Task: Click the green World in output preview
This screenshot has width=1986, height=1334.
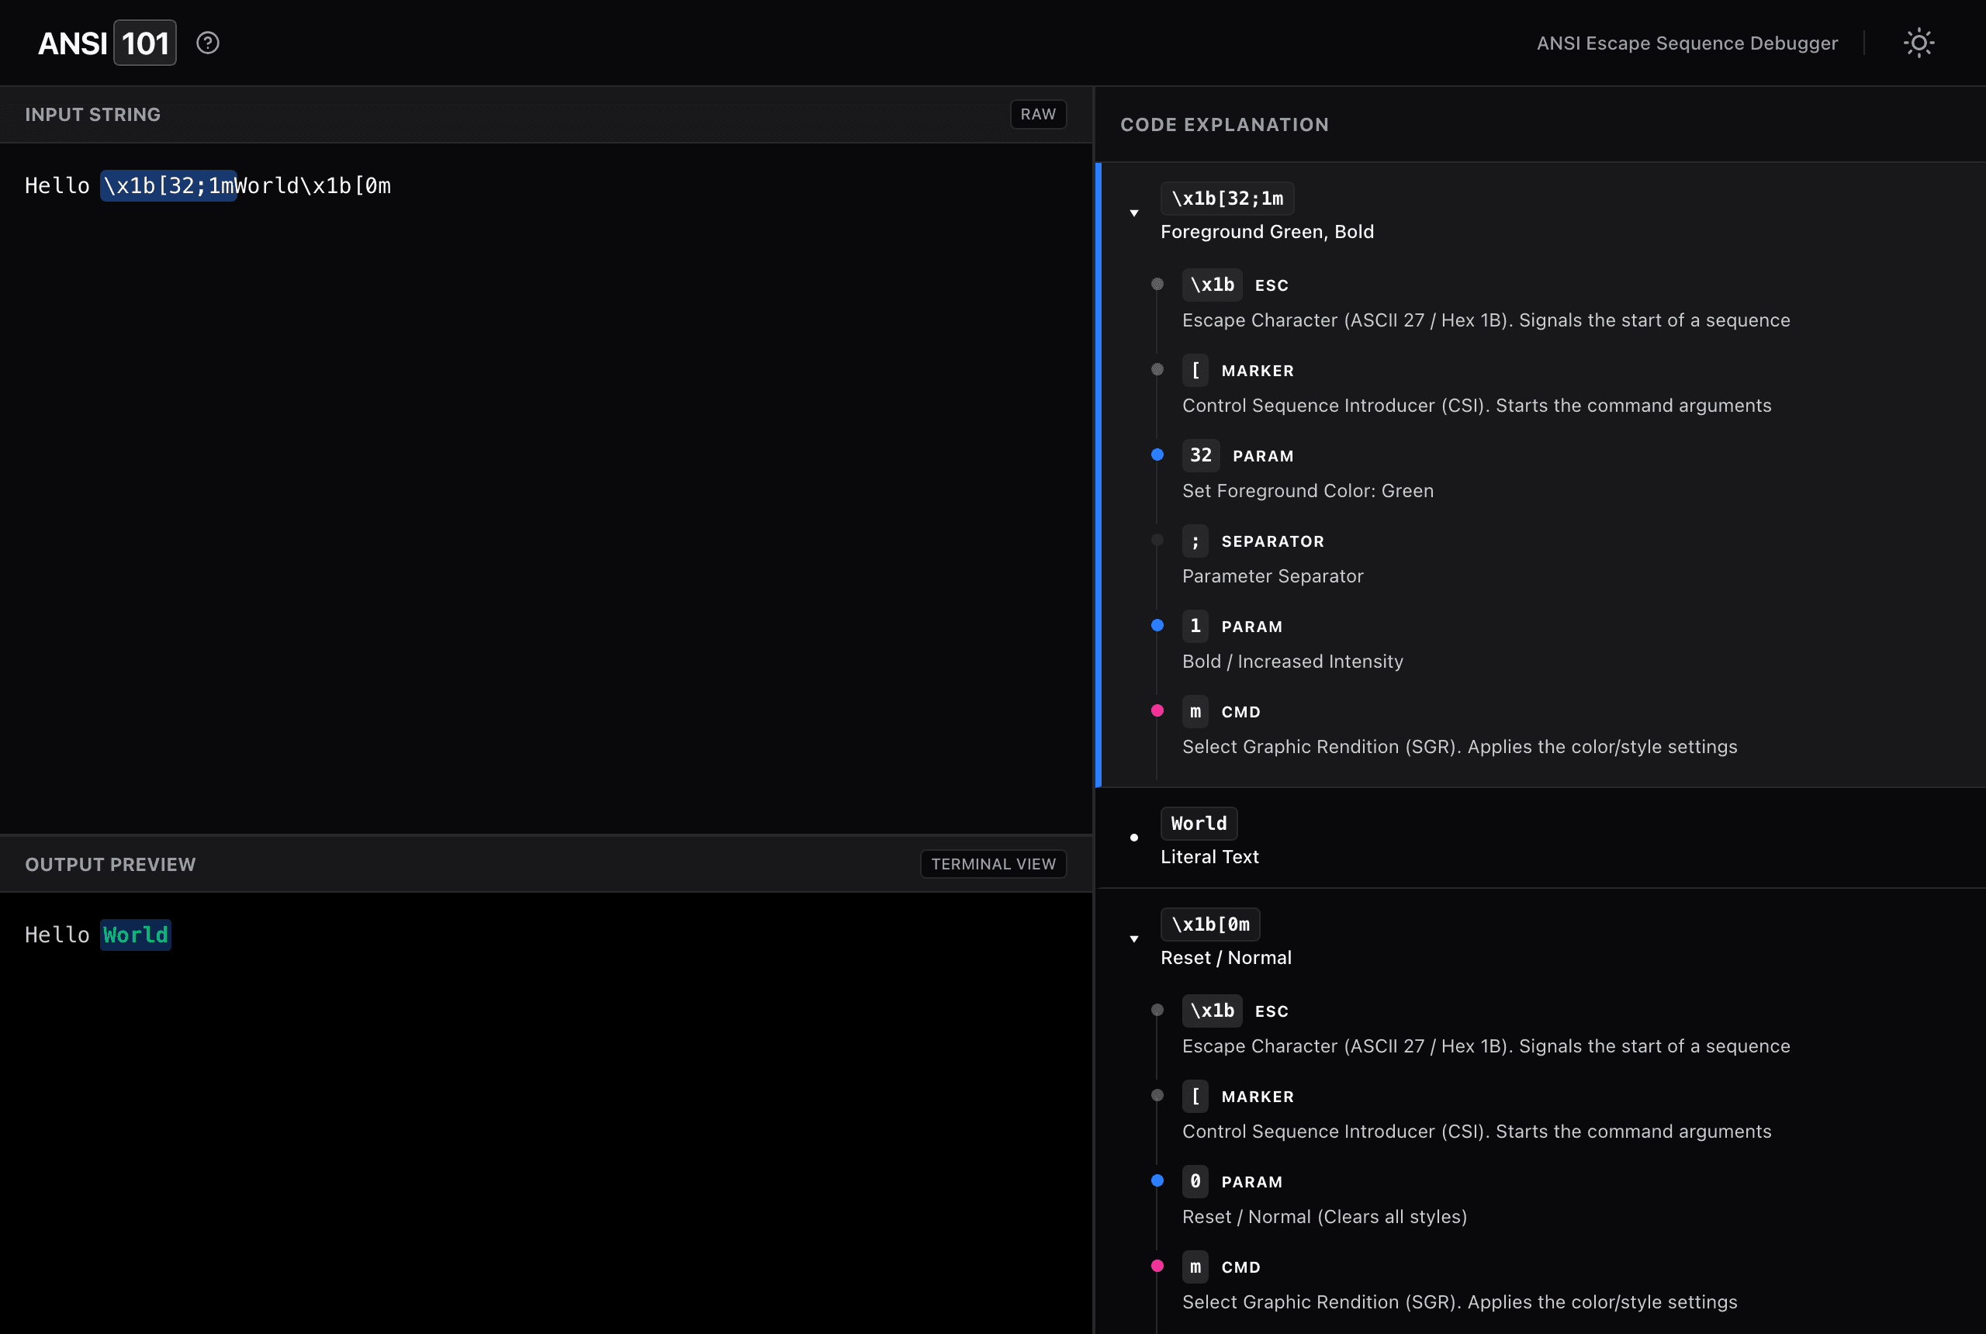Action: coord(135,935)
